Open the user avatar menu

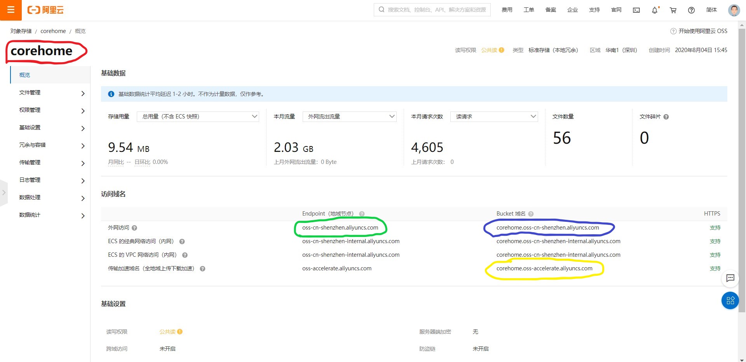(x=734, y=10)
